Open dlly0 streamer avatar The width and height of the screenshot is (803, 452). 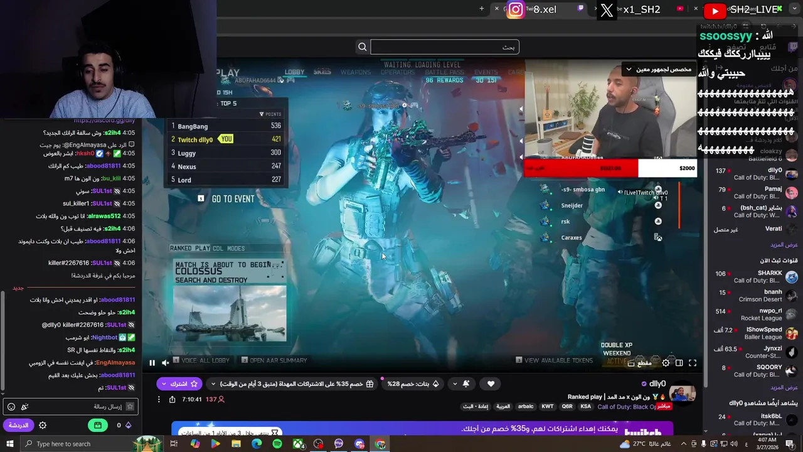(683, 394)
